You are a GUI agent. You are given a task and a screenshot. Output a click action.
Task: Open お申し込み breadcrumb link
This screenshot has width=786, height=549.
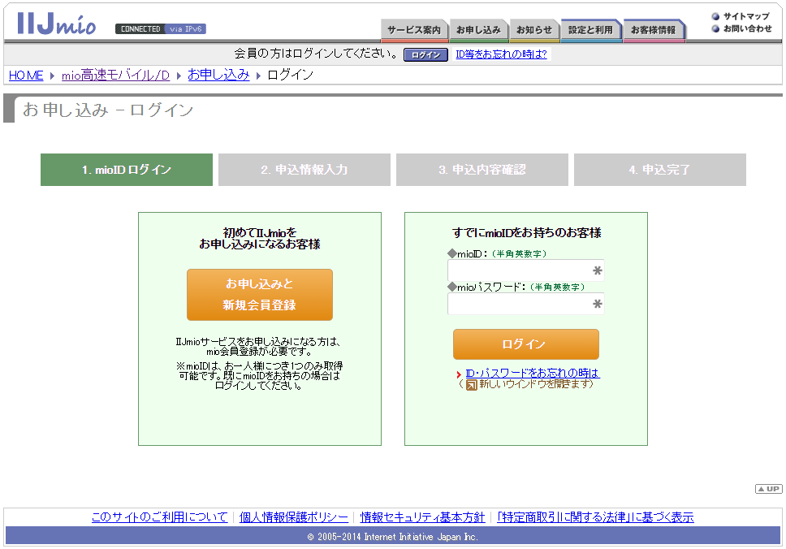click(218, 76)
